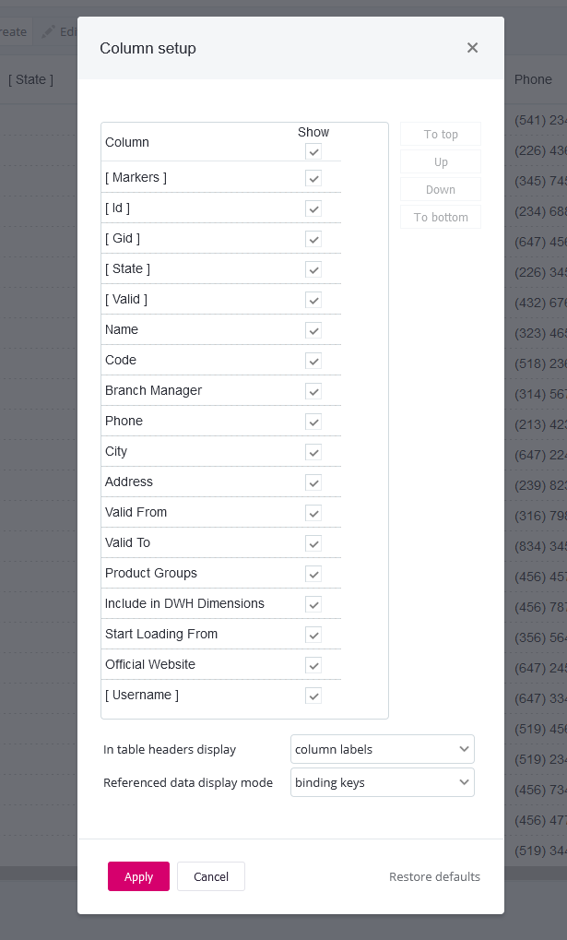Image resolution: width=567 pixels, height=940 pixels.
Task: Move column with the Up button
Action: pyautogui.click(x=441, y=161)
